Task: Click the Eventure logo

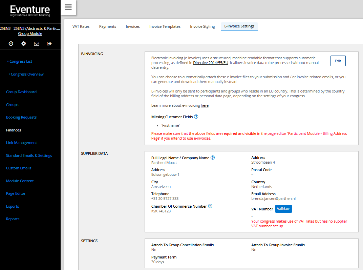Action: coord(30,11)
